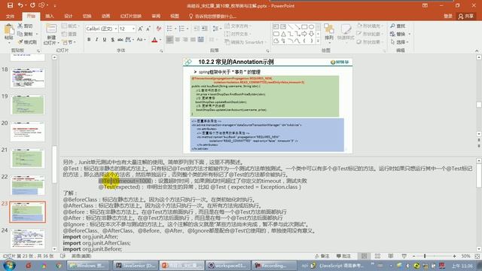Adjust the zoom slider in the status bar
This screenshot has height=271, width=482.
(425, 256)
